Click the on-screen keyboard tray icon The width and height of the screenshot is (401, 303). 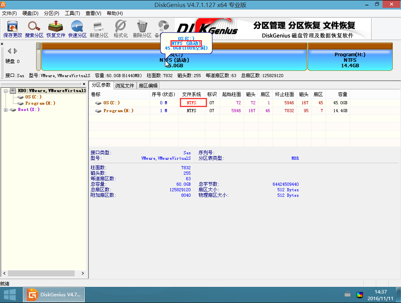coord(348,295)
